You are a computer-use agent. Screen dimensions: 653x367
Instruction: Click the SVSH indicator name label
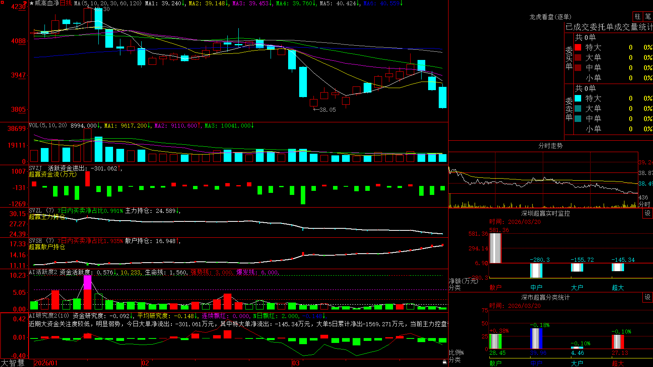[36, 241]
